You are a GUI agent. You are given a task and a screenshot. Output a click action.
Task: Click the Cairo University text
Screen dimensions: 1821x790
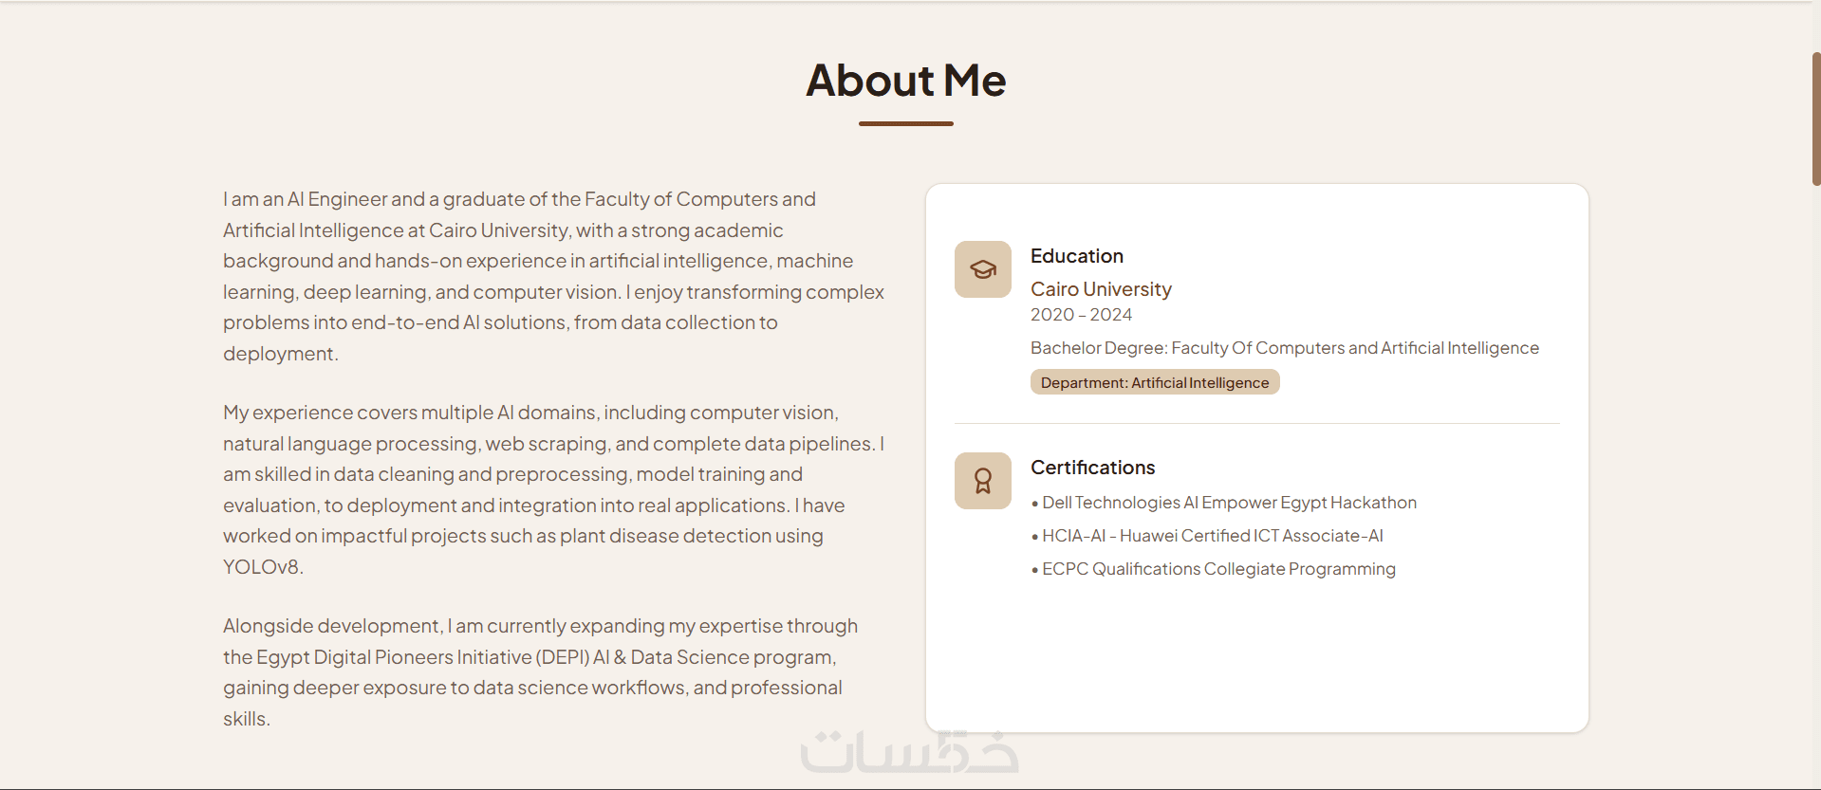point(1100,289)
